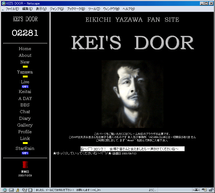
Task: Click the cookie/privacy eye icon
Action: (x=204, y=190)
